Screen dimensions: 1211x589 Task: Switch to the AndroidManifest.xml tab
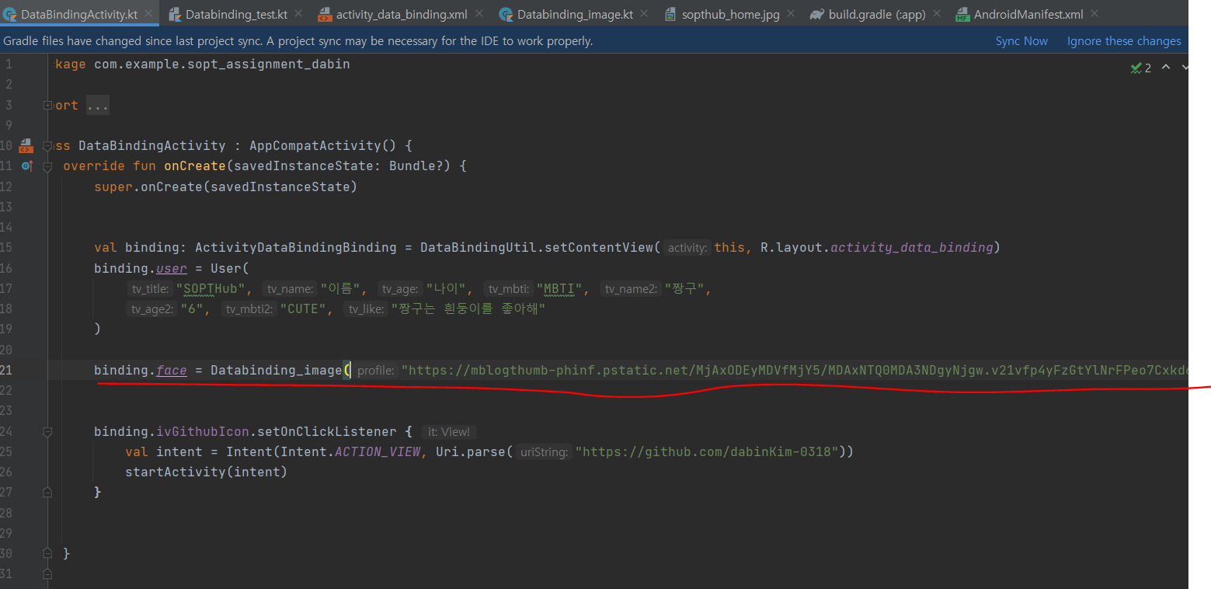pyautogui.click(x=1028, y=14)
